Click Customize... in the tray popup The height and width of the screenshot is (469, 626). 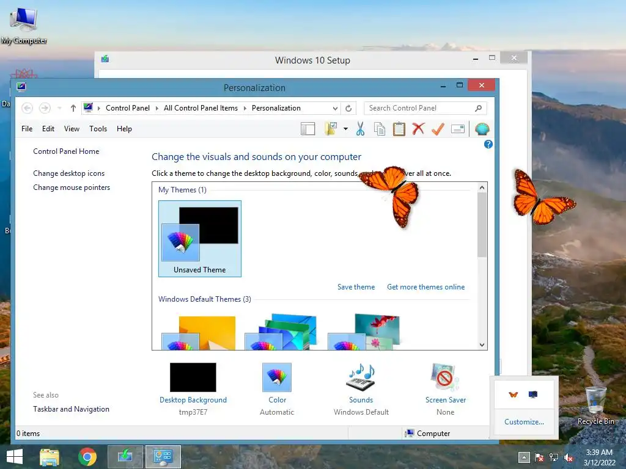524,422
